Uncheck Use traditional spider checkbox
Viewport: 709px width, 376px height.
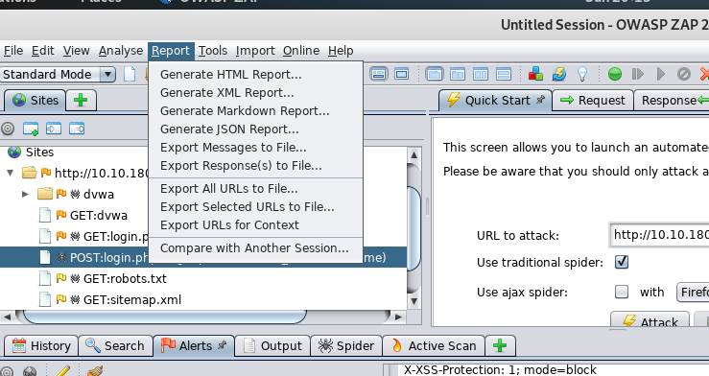622,262
